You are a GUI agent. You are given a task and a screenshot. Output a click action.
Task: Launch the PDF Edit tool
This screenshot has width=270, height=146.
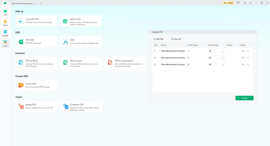pyautogui.click(x=36, y=42)
